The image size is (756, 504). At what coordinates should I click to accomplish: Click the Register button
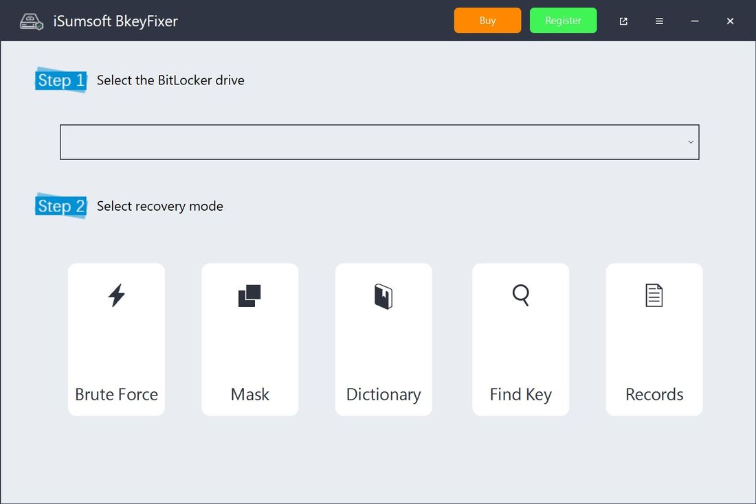tap(563, 21)
